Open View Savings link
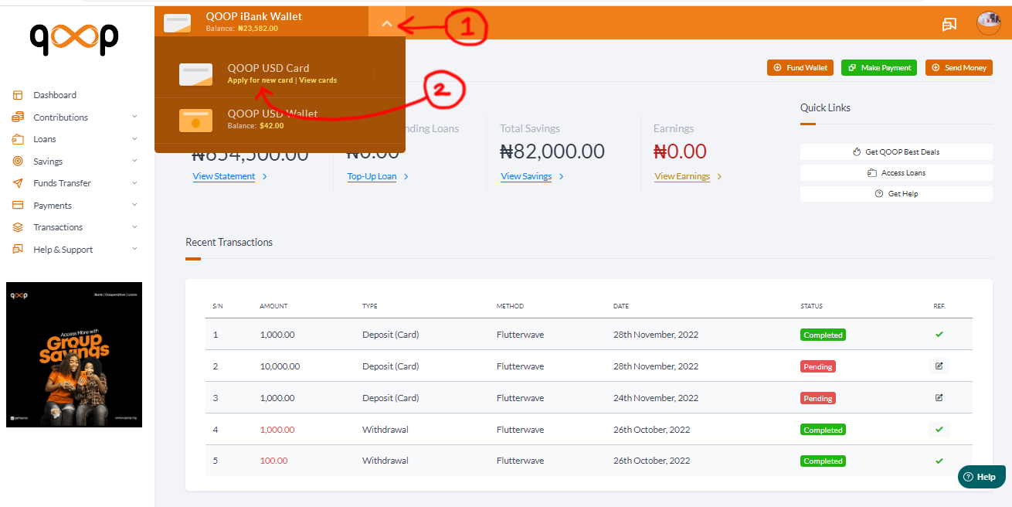 [526, 176]
